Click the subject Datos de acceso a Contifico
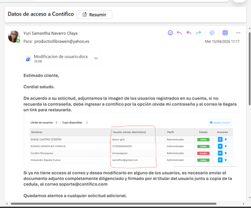 click(x=41, y=14)
